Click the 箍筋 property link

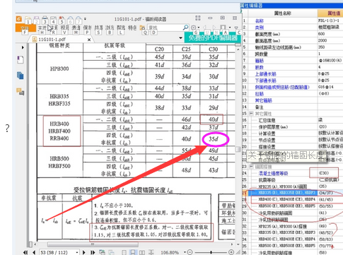pyautogui.click(x=260, y=61)
